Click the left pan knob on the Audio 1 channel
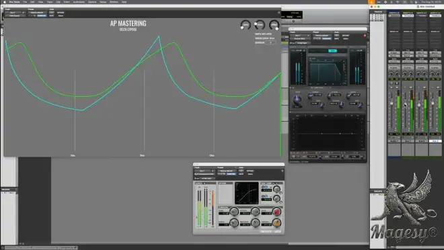 (x=392, y=74)
